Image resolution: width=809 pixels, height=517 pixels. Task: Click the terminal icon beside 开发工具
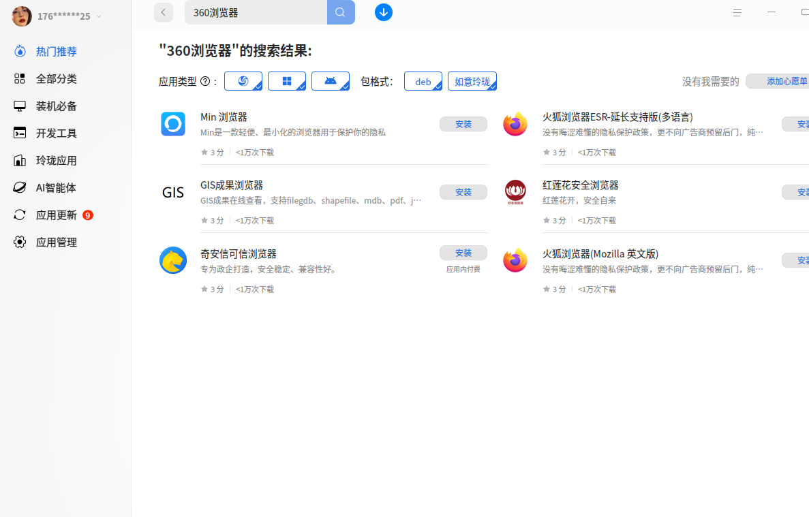click(20, 133)
